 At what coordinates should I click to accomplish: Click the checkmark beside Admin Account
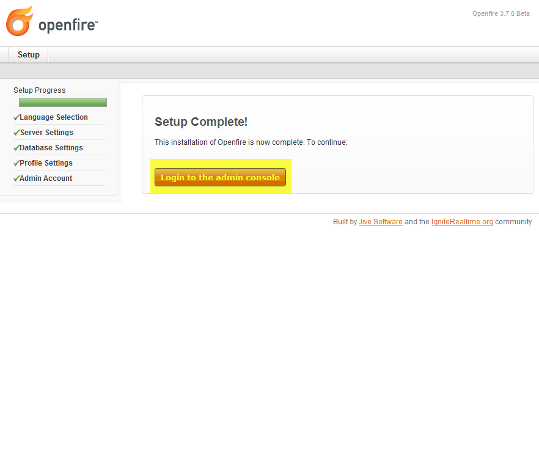coord(16,178)
